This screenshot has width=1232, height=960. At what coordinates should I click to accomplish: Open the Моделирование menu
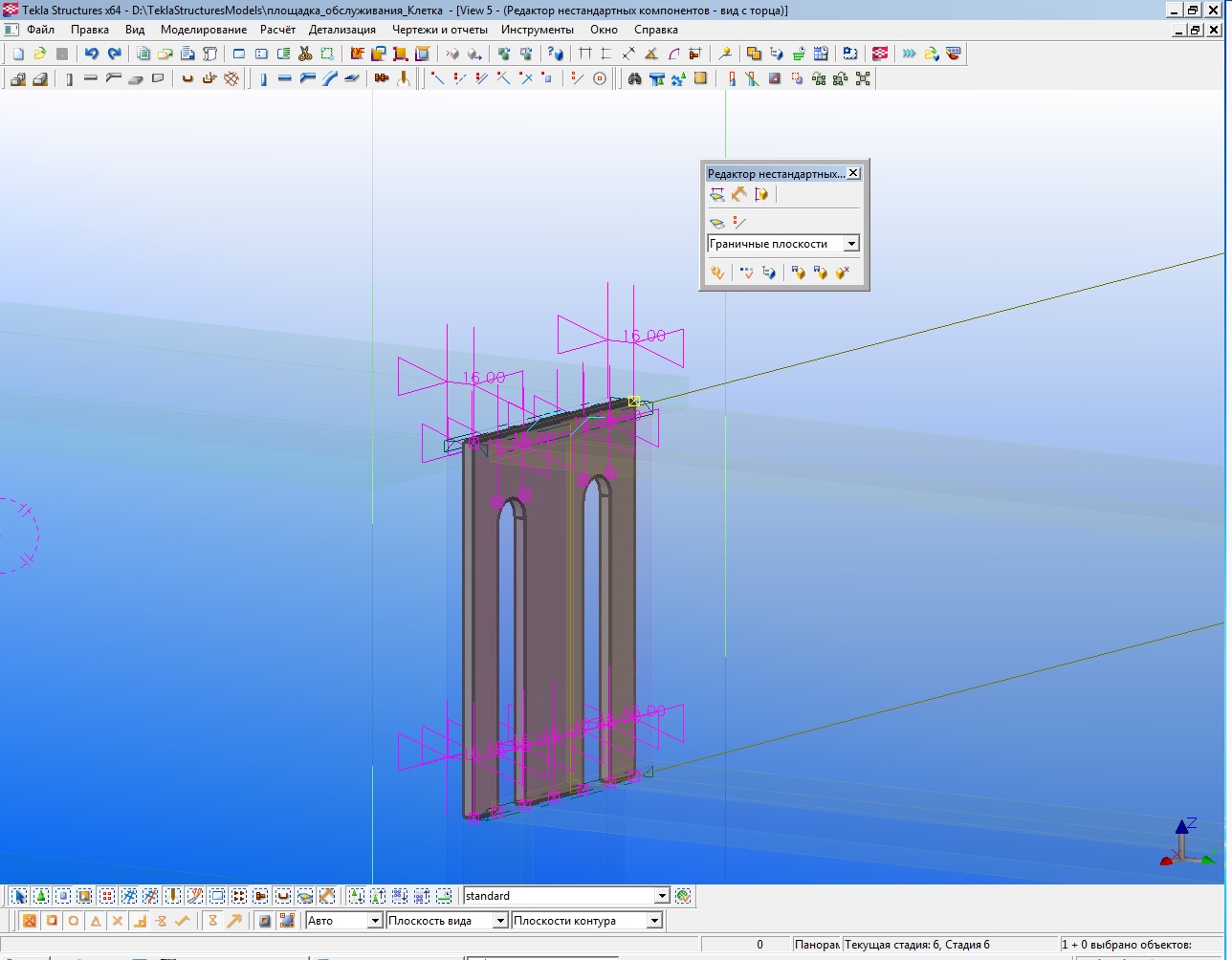click(204, 30)
